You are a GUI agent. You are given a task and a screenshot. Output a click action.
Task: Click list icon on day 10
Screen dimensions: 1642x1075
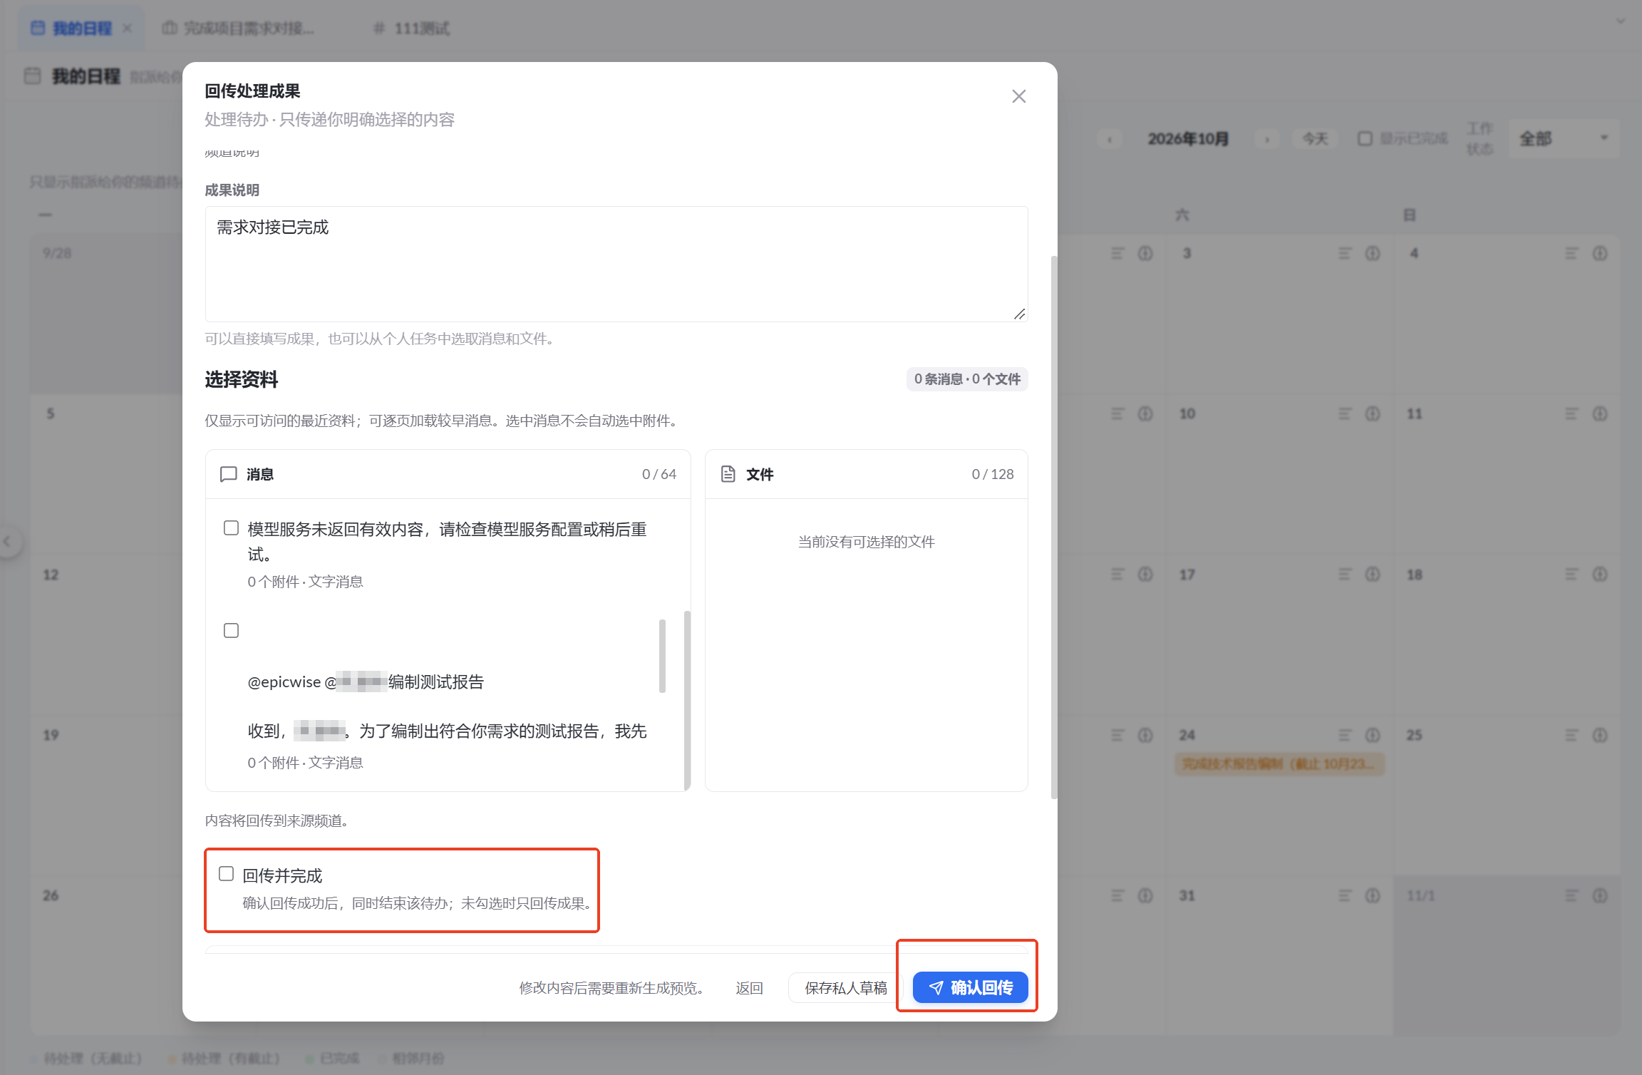click(x=1345, y=413)
